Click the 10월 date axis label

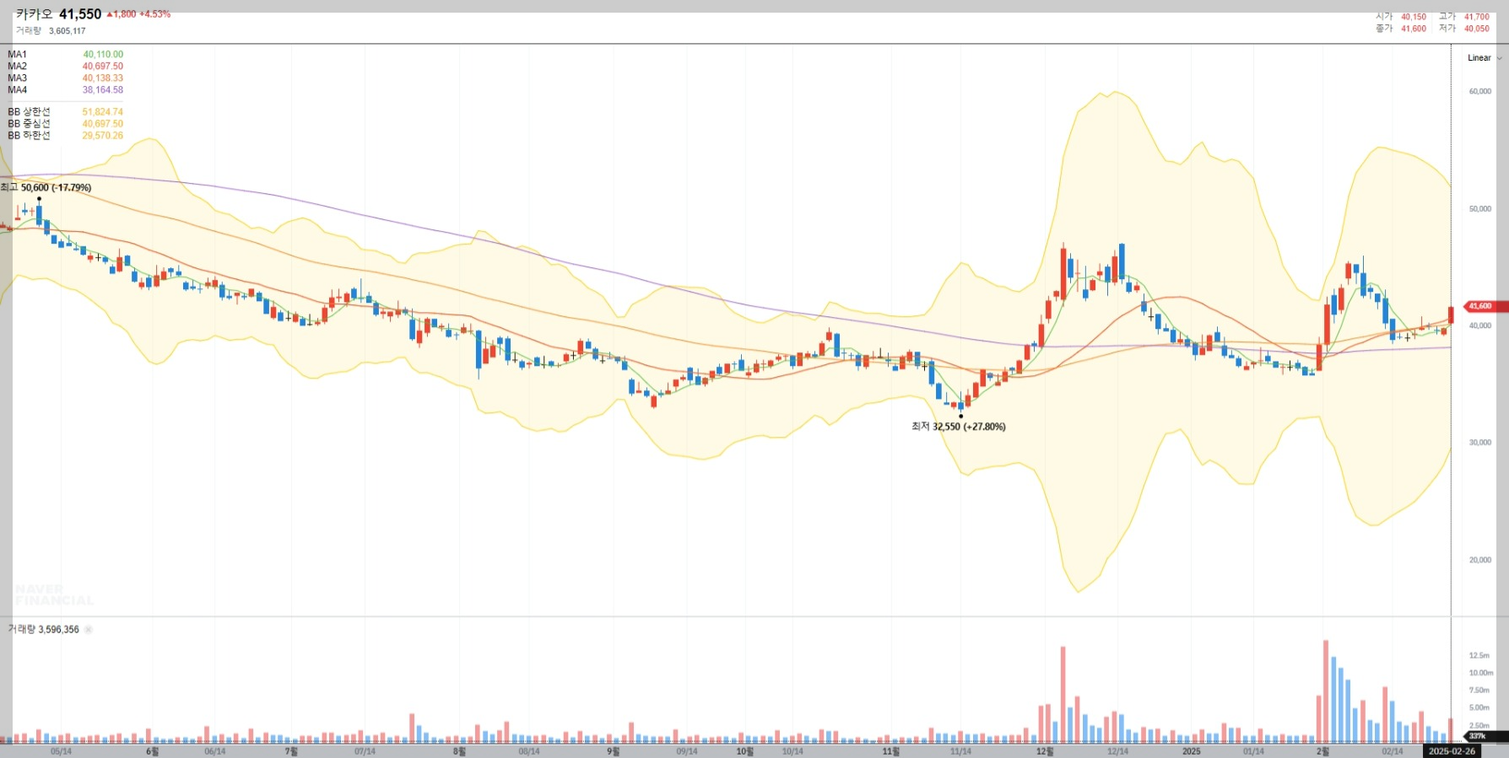point(745,751)
